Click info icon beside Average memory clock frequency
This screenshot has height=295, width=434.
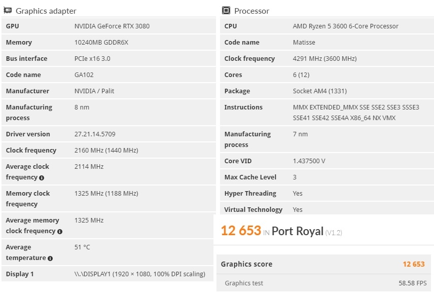(59, 232)
